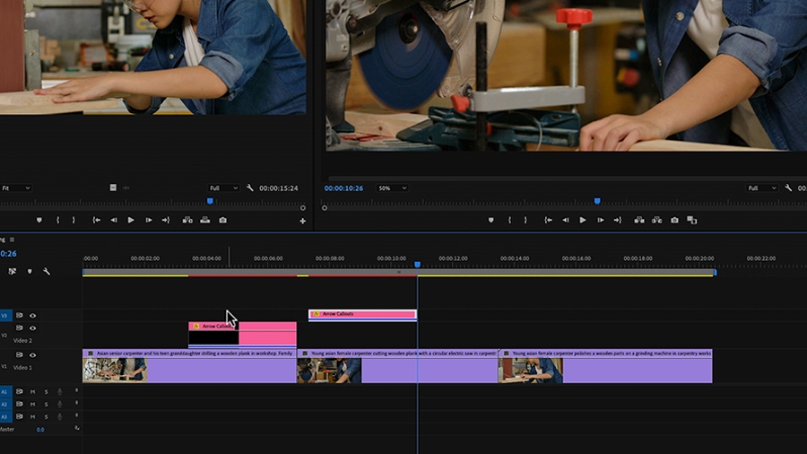Open the Program monitor 50% zoom dropdown
The image size is (807, 454).
click(x=392, y=188)
